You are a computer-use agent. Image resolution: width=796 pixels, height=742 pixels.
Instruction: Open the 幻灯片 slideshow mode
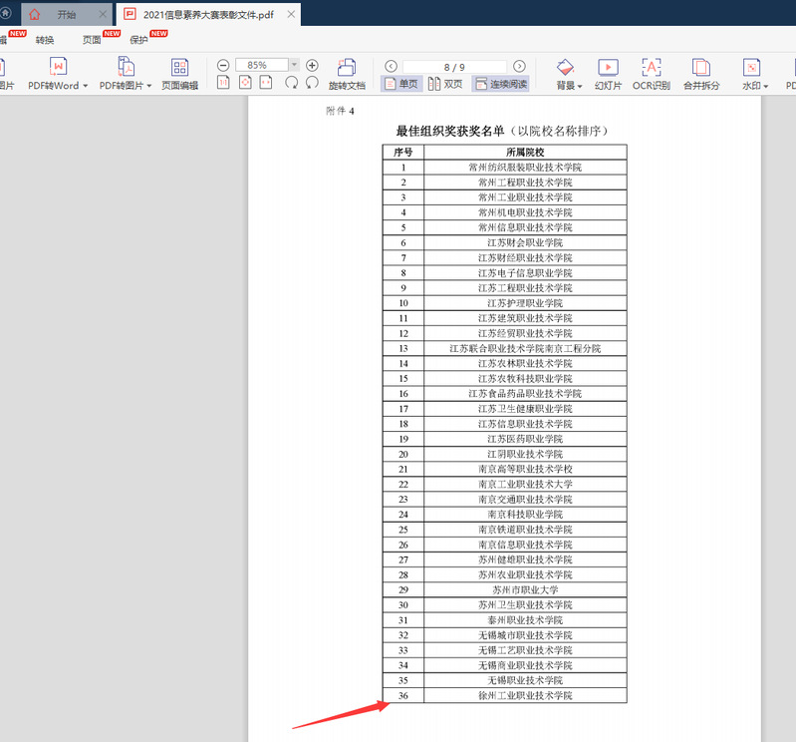tap(608, 68)
